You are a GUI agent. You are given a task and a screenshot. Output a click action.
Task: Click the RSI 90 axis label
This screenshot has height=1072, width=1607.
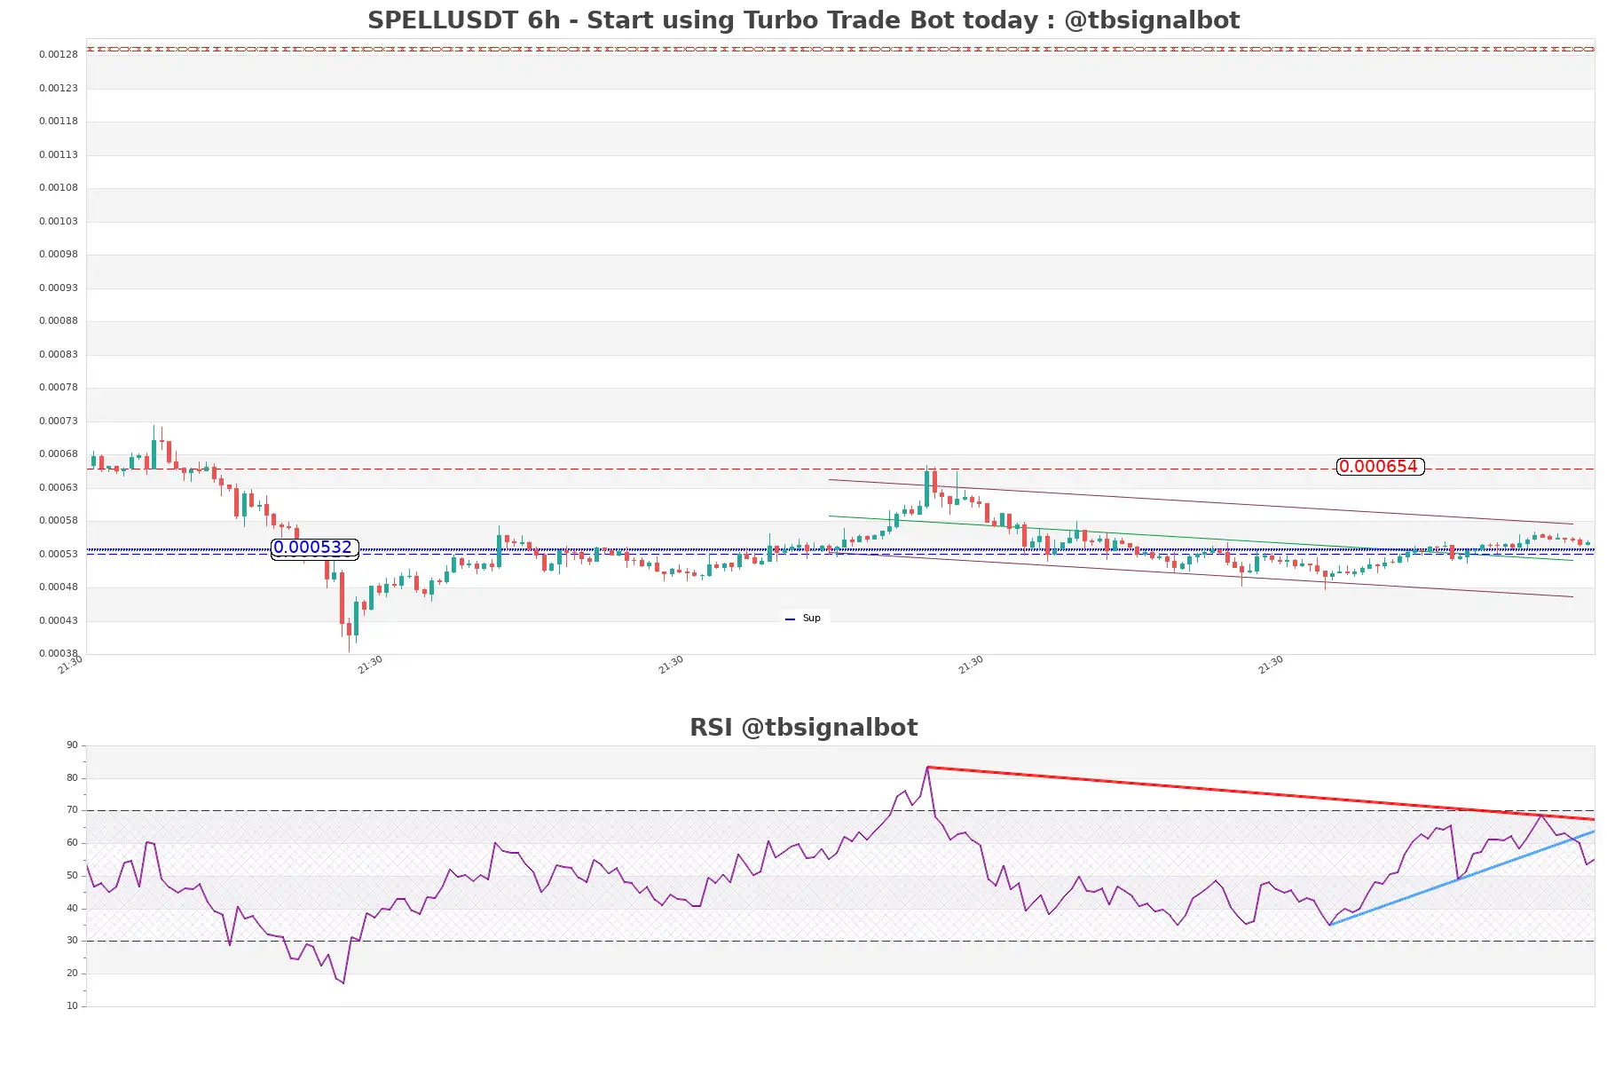(x=73, y=745)
